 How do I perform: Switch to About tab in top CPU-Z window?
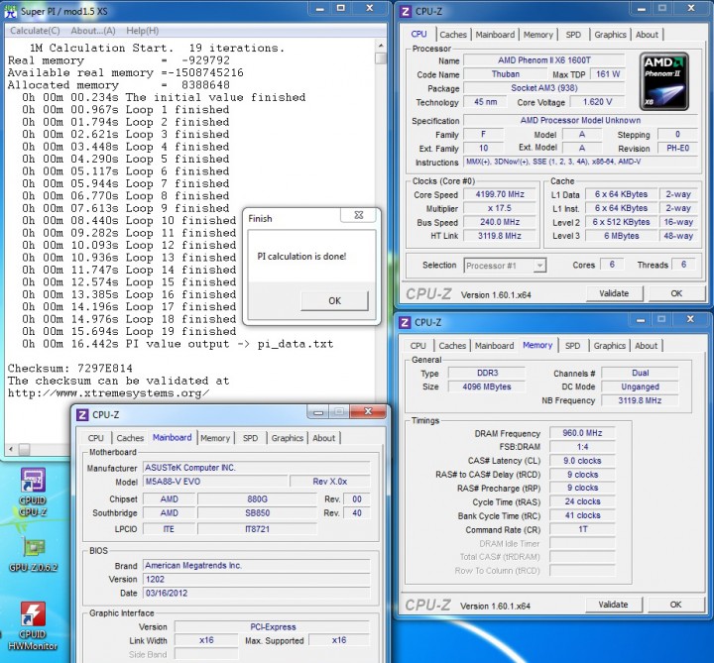[647, 35]
